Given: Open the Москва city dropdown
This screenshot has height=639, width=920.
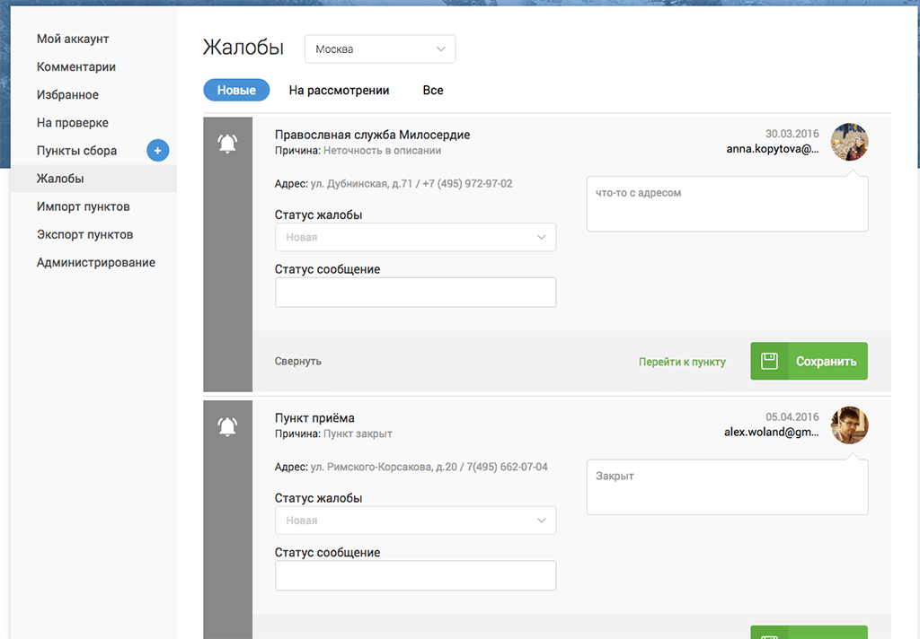Looking at the screenshot, I should pos(380,49).
